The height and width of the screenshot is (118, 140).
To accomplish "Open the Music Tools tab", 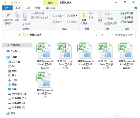I will (50, 8).
